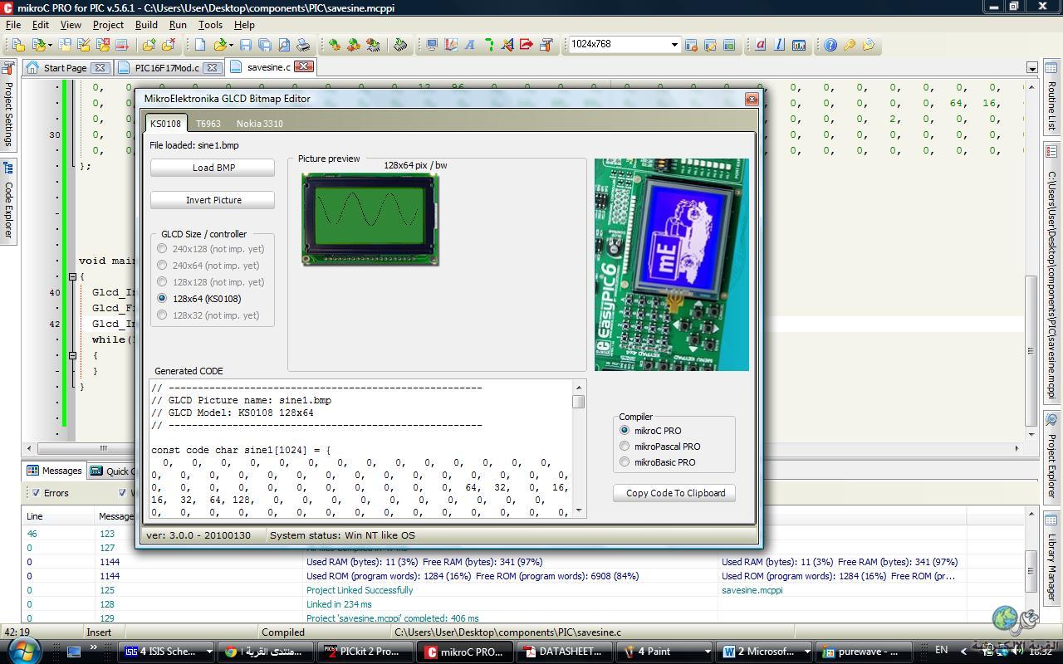Click the Invert Picture button
Viewport: 1063px width, 664px height.
point(213,200)
